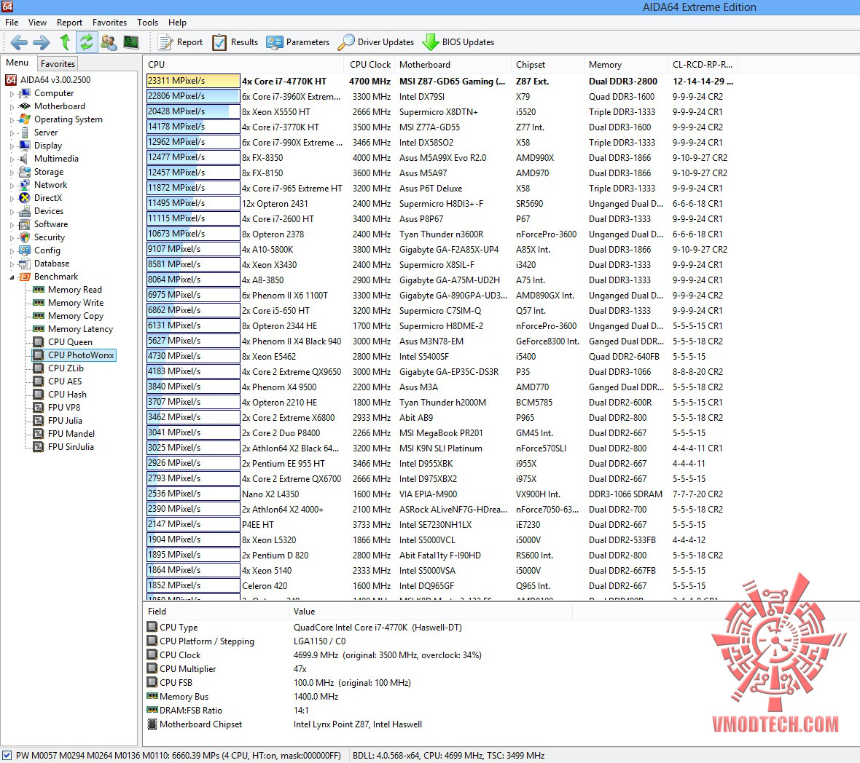The width and height of the screenshot is (860, 763).
Task: Collapse the Benchmark tree node
Action: pyautogui.click(x=12, y=277)
